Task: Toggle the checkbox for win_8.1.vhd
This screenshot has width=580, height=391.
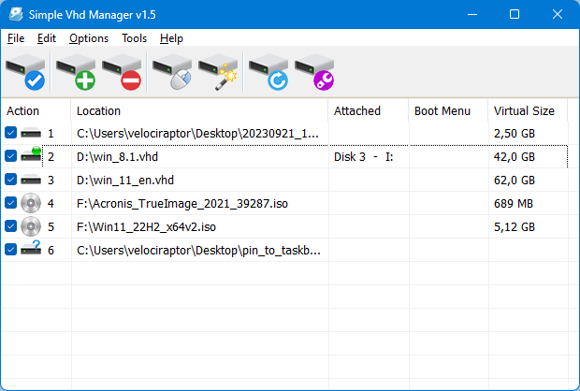Action: [10, 157]
